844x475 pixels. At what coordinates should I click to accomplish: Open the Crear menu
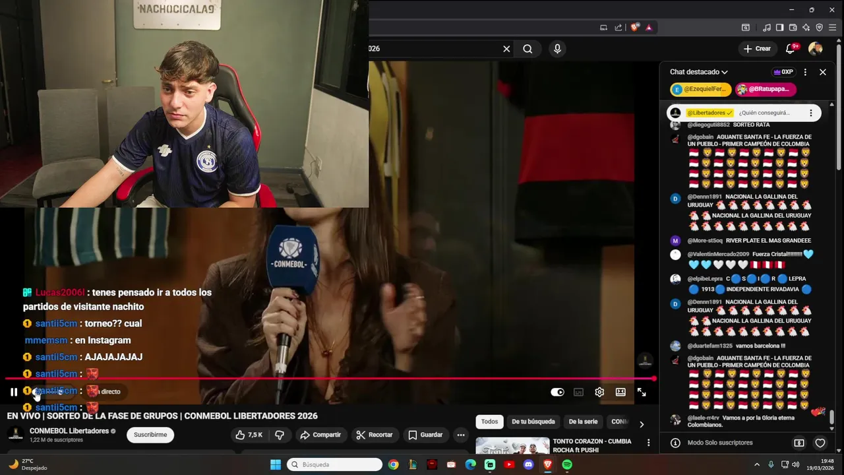point(757,49)
